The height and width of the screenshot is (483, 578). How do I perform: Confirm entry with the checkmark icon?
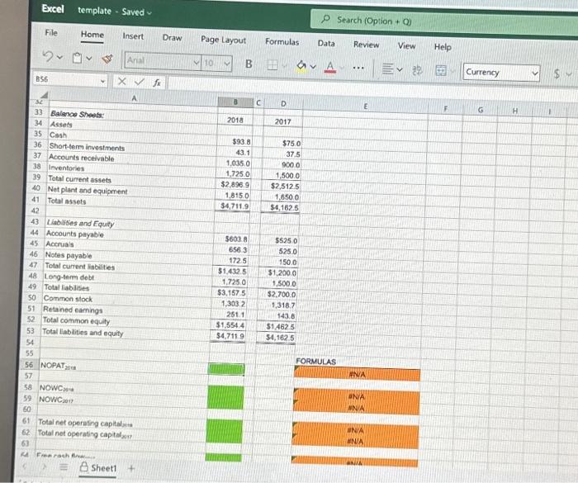tap(139, 82)
